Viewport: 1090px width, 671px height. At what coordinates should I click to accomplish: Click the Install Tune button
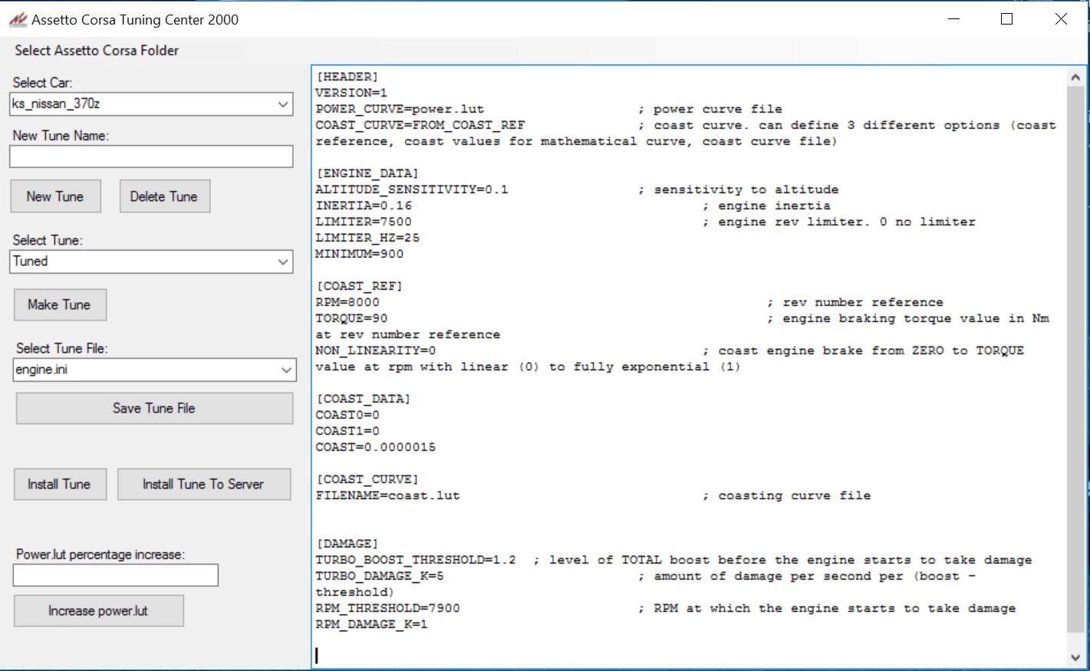coord(60,484)
